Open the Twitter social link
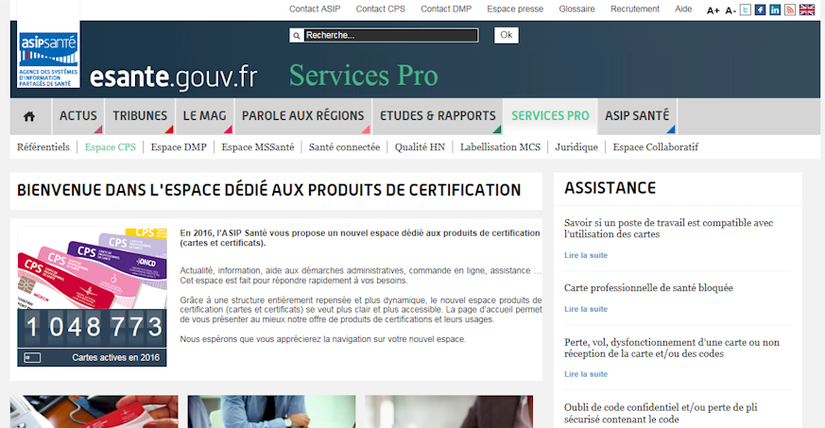The height and width of the screenshot is (428, 825). pyautogui.click(x=746, y=9)
